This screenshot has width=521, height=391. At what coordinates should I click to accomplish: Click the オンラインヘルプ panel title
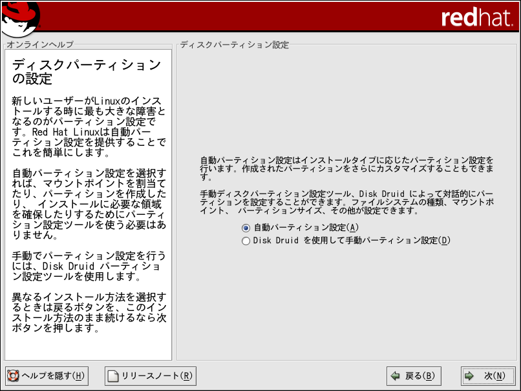tap(39, 45)
